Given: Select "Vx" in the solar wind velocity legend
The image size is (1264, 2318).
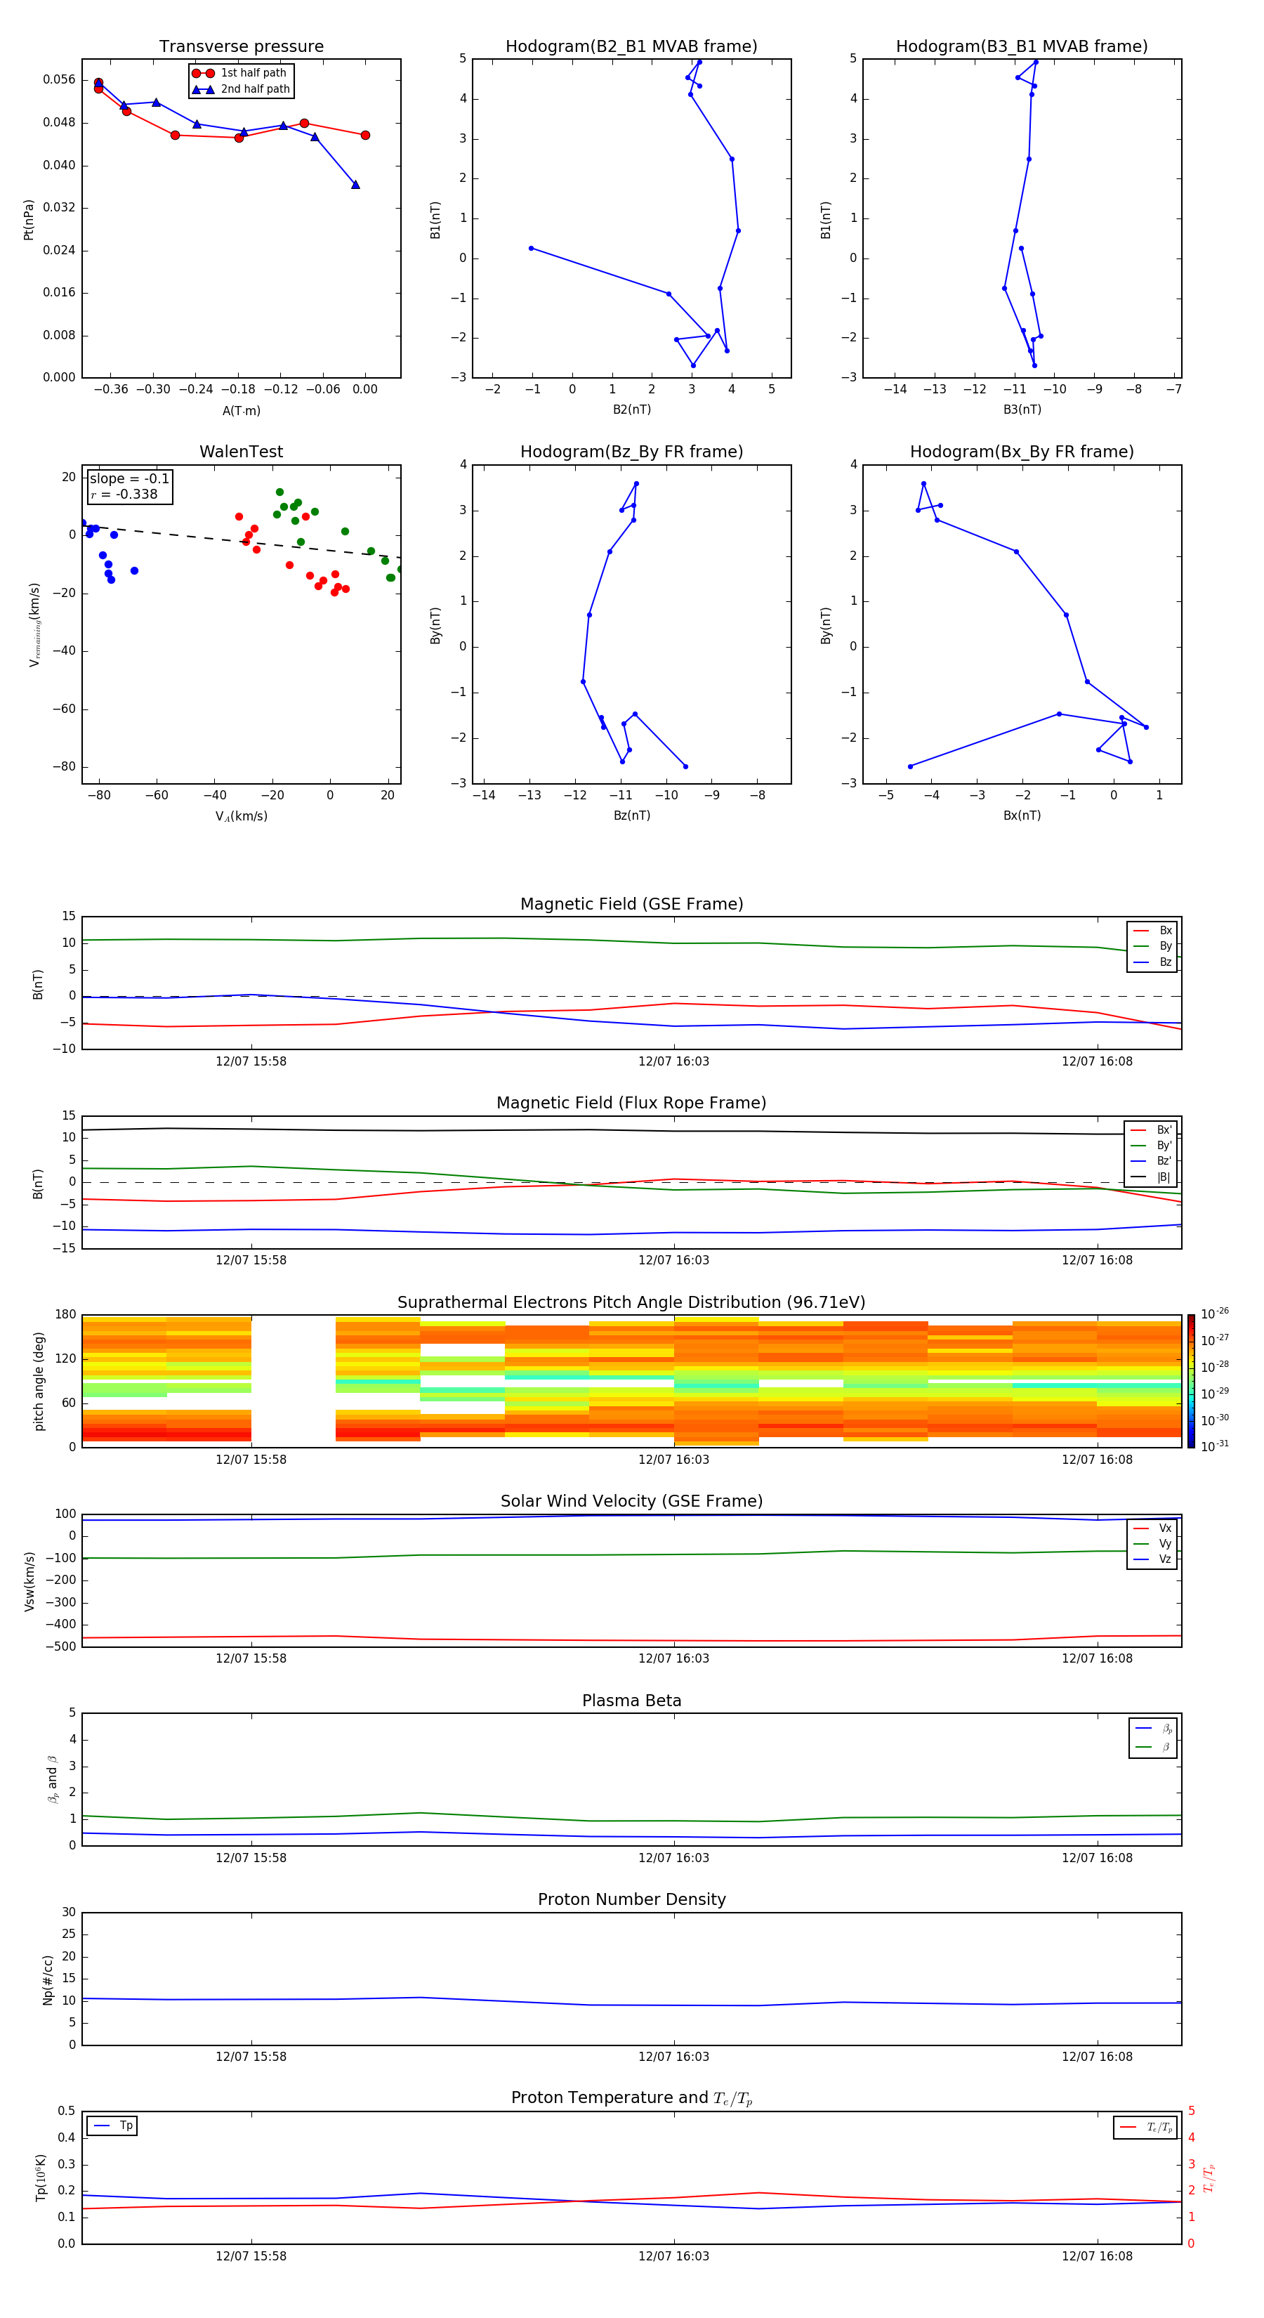Looking at the screenshot, I should [x=1153, y=1528].
